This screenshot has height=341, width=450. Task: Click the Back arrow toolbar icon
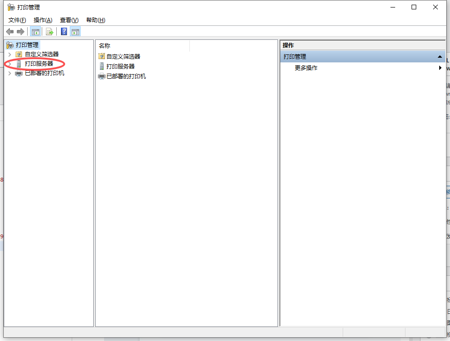point(10,31)
